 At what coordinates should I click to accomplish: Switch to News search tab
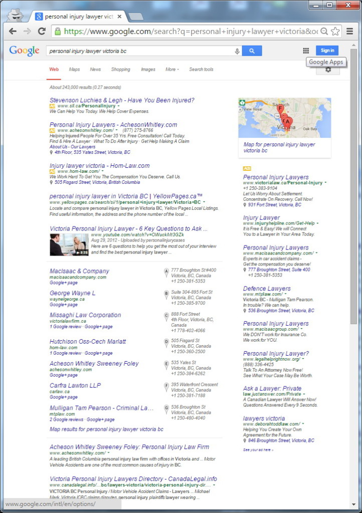95,69
